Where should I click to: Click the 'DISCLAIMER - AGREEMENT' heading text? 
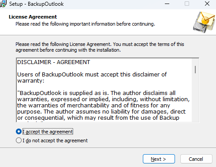[53, 62]
